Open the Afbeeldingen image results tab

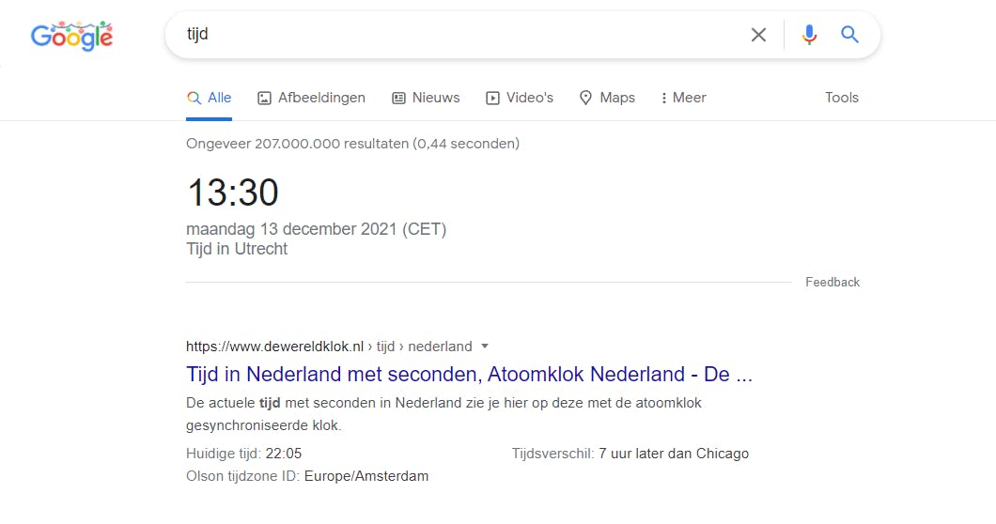(311, 98)
